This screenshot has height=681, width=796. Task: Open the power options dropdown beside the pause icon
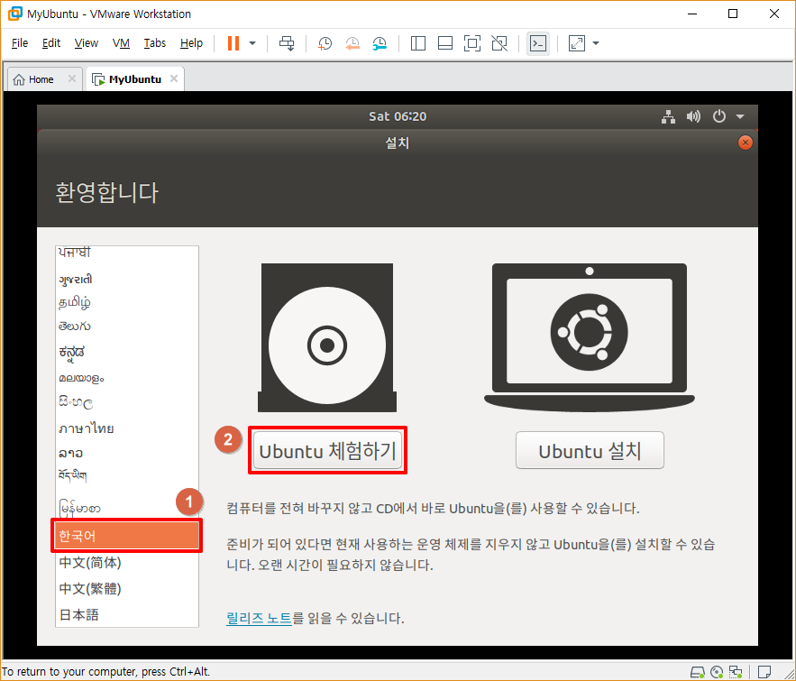tap(252, 43)
